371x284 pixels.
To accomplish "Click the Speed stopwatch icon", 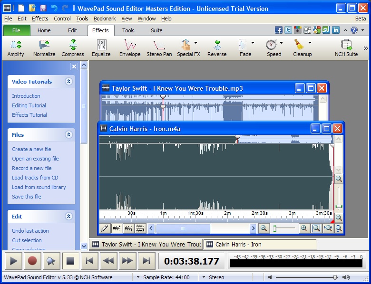I will point(271,45).
